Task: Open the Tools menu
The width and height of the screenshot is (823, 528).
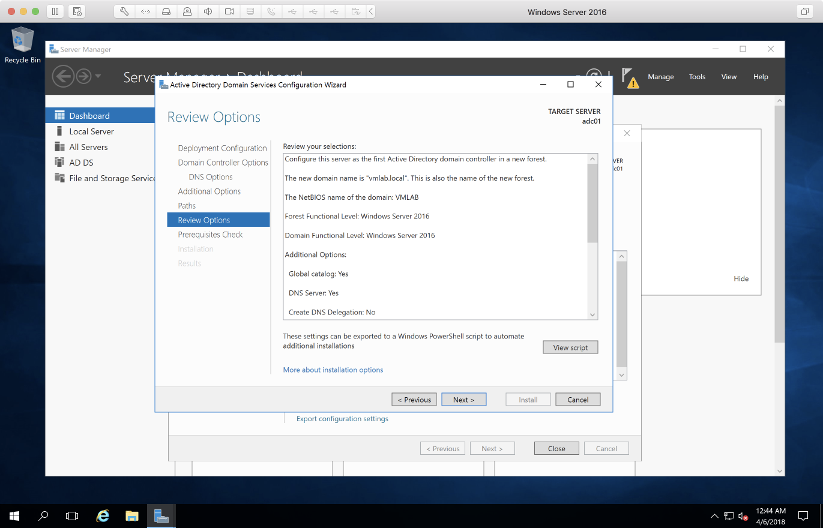Action: [x=697, y=77]
